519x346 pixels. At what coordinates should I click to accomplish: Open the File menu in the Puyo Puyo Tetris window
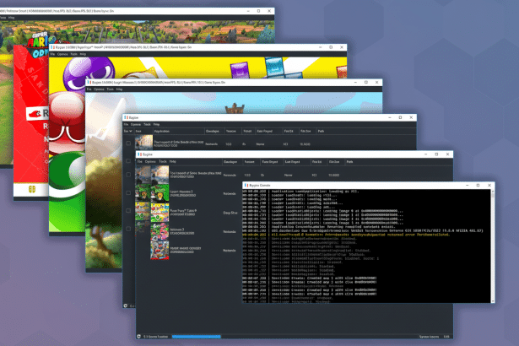click(52, 54)
